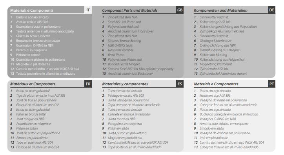Select Kolben aus Messing entry
284x155 pixels.
pyautogui.click(x=213, y=55)
